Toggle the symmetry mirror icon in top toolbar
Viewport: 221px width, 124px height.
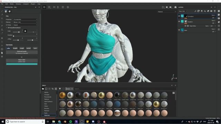tap(54, 7)
